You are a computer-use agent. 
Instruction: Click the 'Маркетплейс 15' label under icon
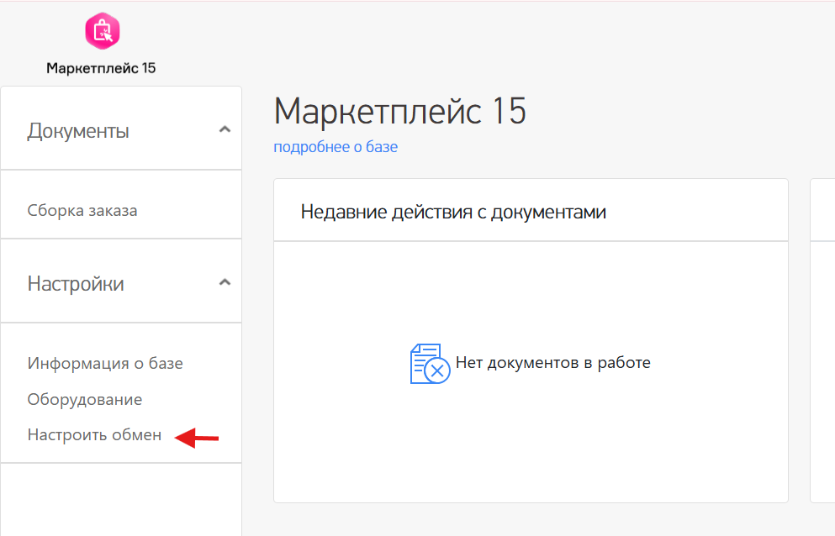[x=101, y=68]
